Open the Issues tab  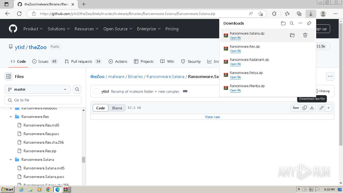45,61
